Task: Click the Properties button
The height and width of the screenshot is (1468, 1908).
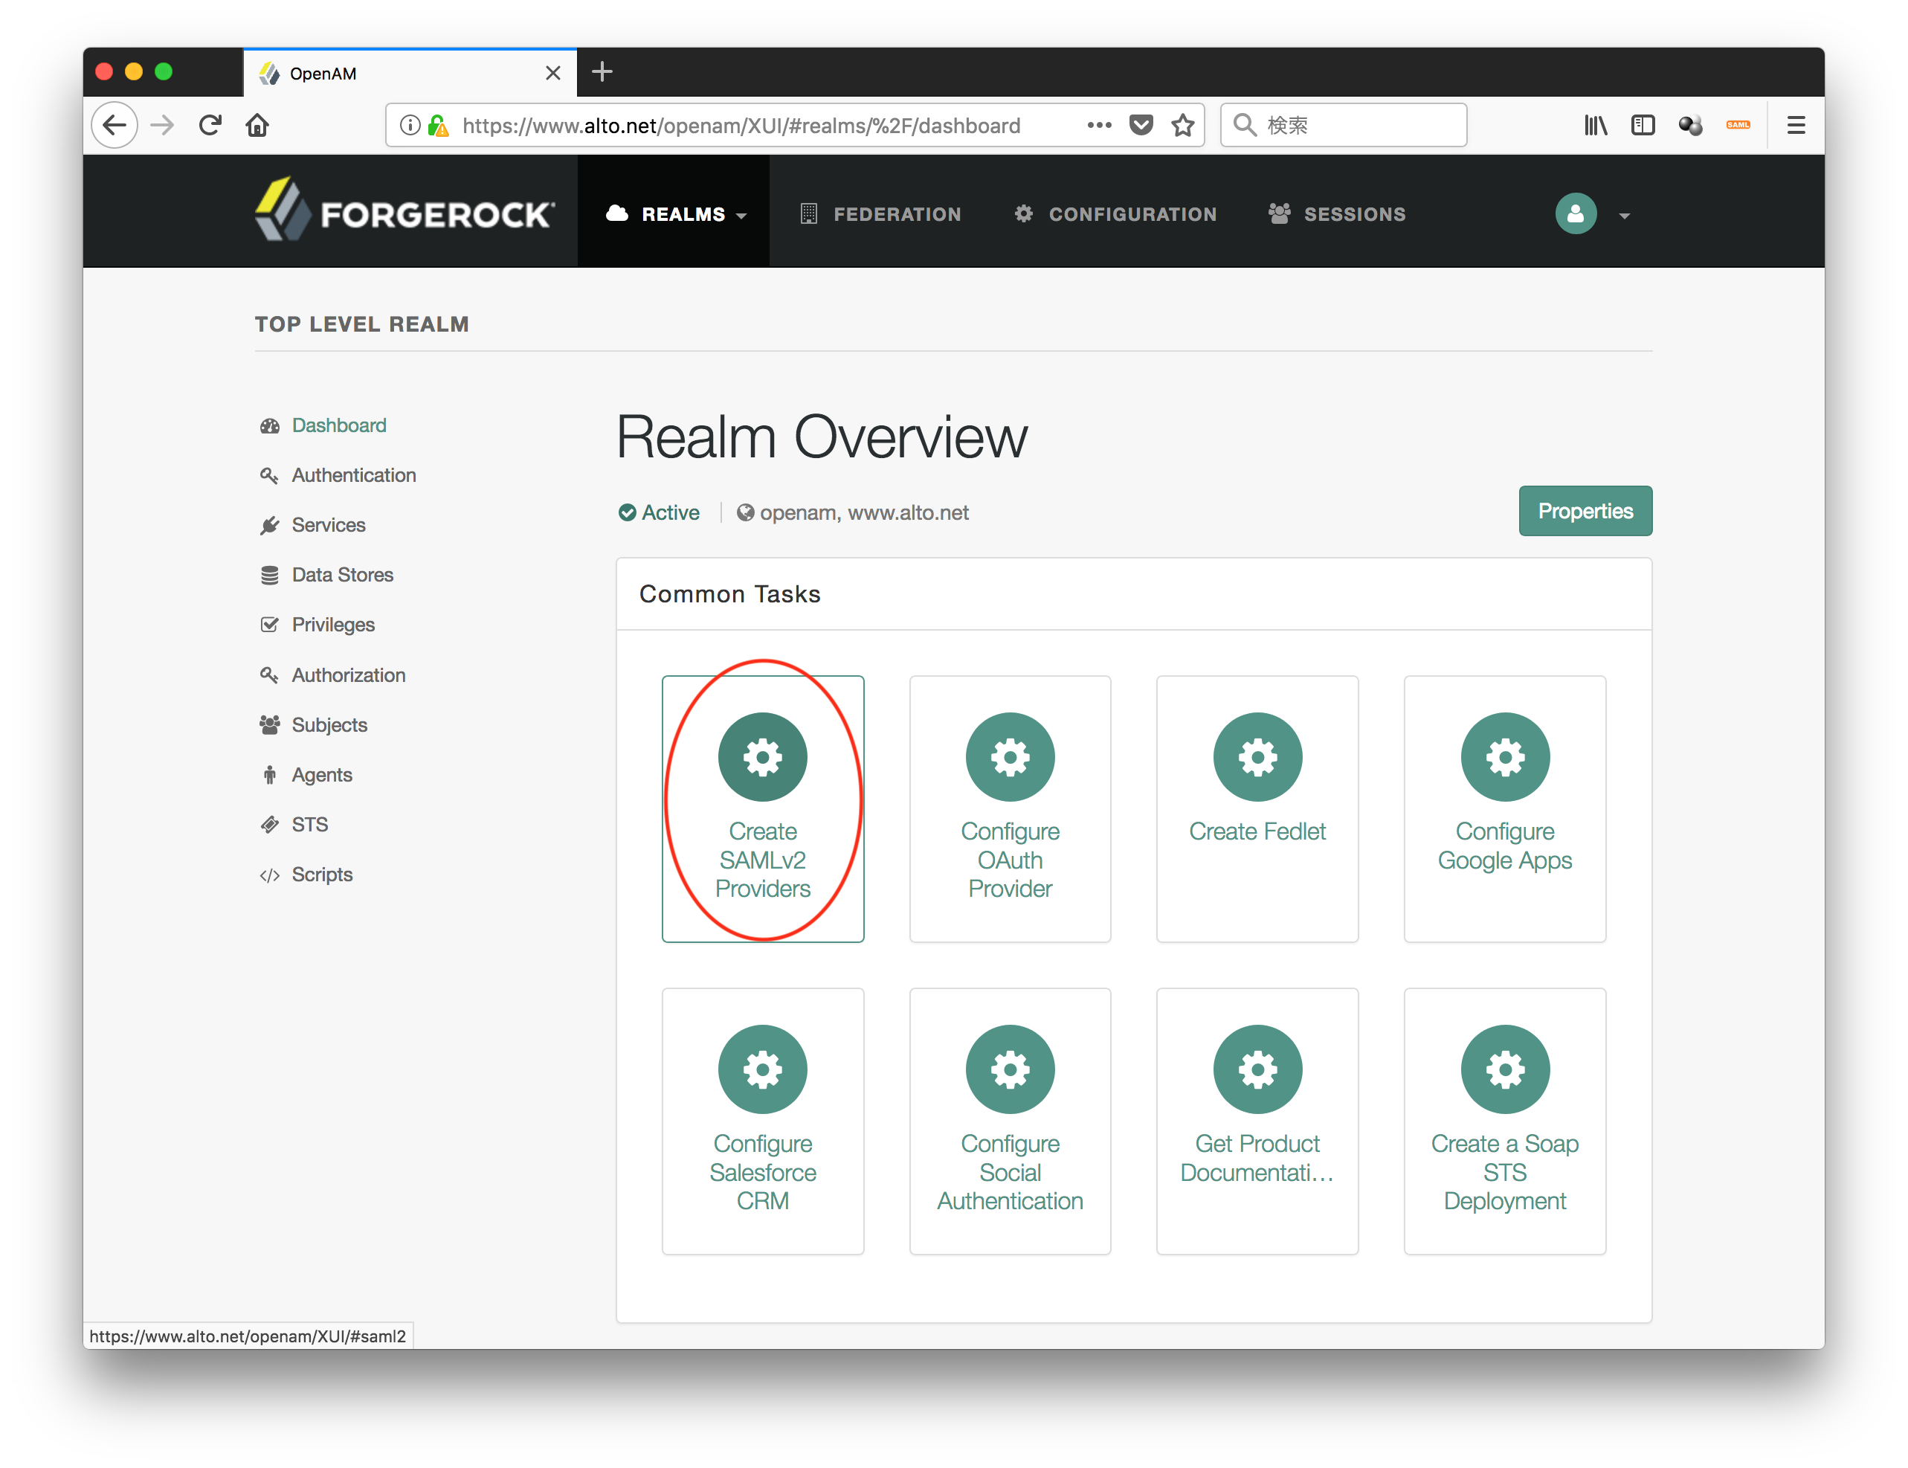Action: (x=1585, y=511)
